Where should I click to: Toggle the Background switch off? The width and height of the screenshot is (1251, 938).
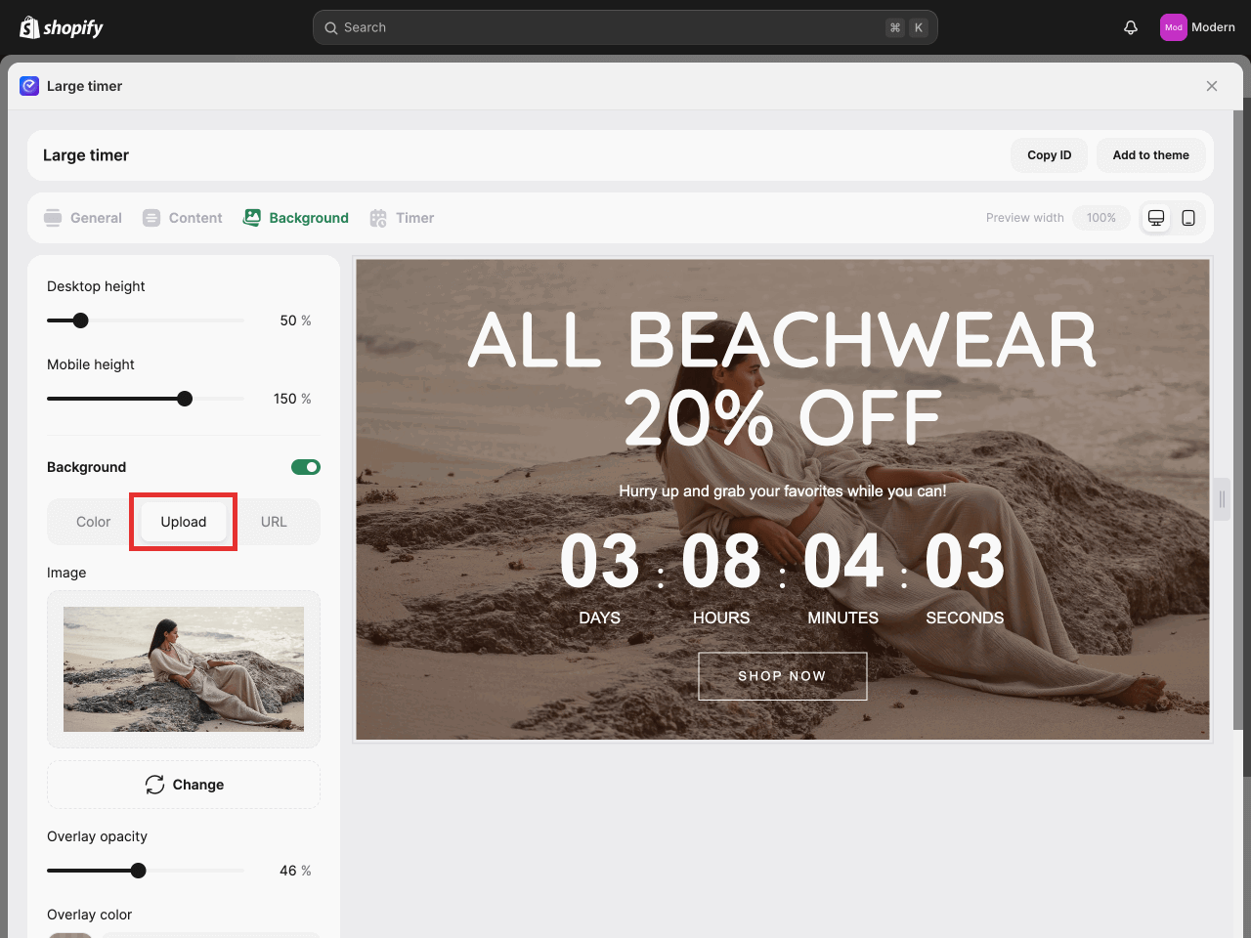[x=306, y=467]
